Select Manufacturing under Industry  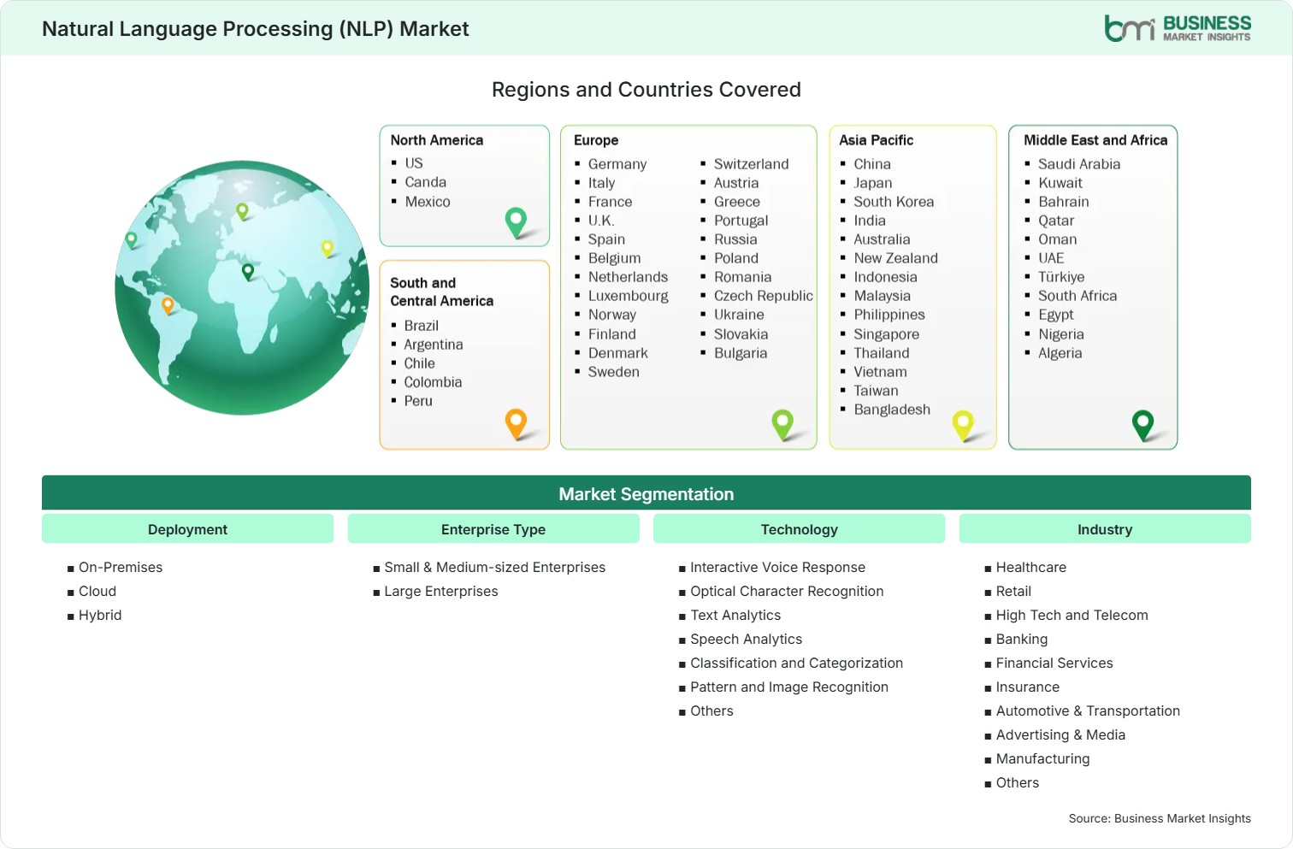click(1042, 758)
